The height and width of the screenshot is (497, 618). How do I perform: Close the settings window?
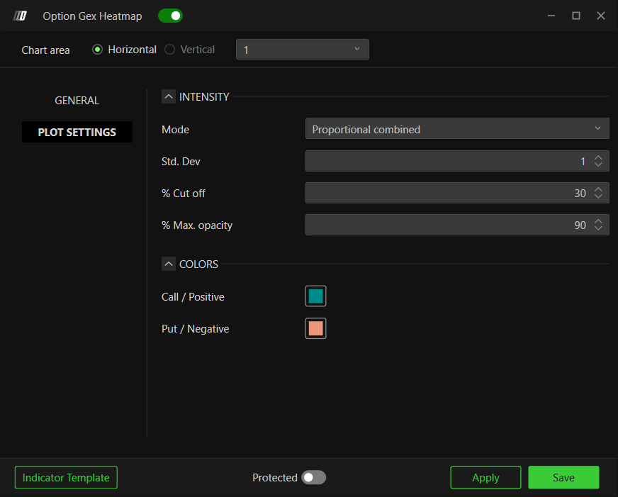[x=601, y=16]
